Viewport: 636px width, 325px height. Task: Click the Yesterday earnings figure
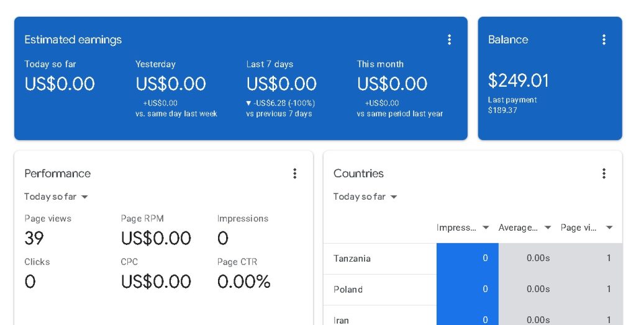pyautogui.click(x=171, y=84)
